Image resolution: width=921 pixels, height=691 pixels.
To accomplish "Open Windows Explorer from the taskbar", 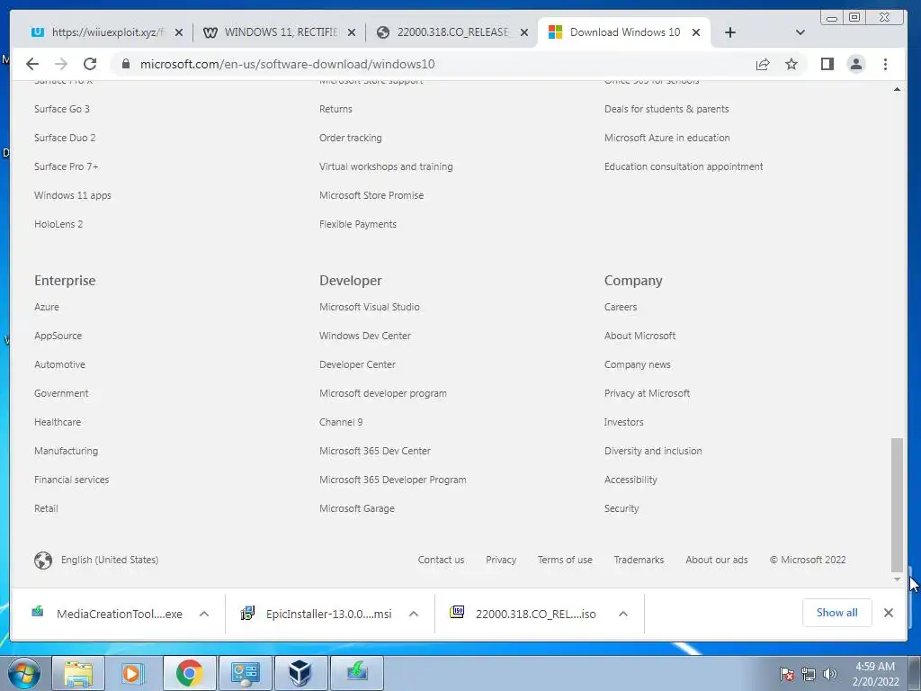I will pos(78,673).
